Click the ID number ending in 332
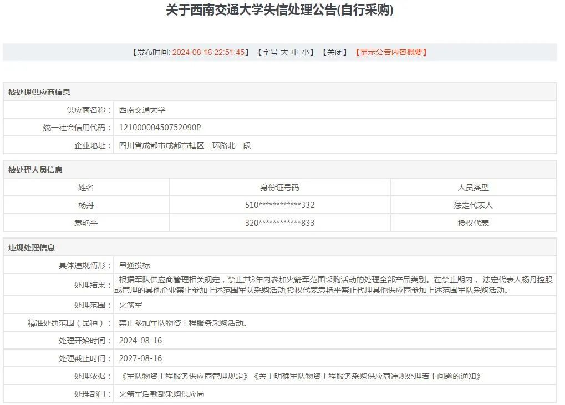Screen dimensions: 565x405 pos(279,205)
